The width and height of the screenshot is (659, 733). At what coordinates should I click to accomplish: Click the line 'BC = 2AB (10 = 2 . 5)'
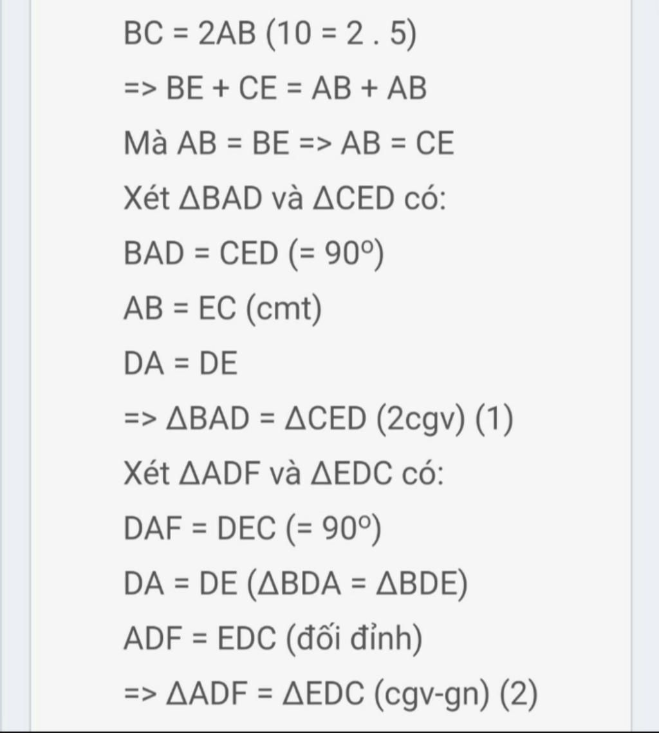(x=270, y=34)
